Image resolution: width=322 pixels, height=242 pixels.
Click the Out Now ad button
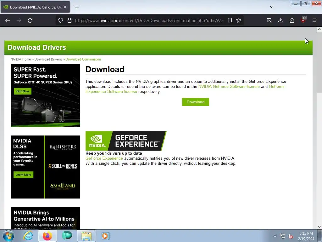click(x=23, y=91)
